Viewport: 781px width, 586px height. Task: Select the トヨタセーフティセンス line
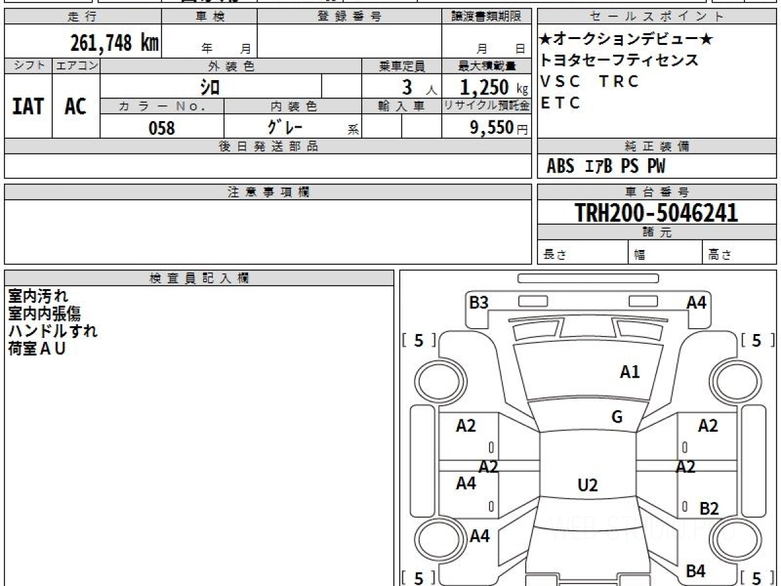(619, 60)
